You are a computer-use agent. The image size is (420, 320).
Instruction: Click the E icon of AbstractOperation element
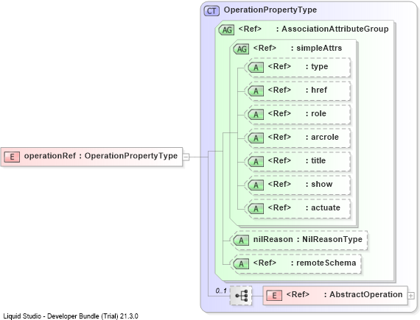click(274, 296)
